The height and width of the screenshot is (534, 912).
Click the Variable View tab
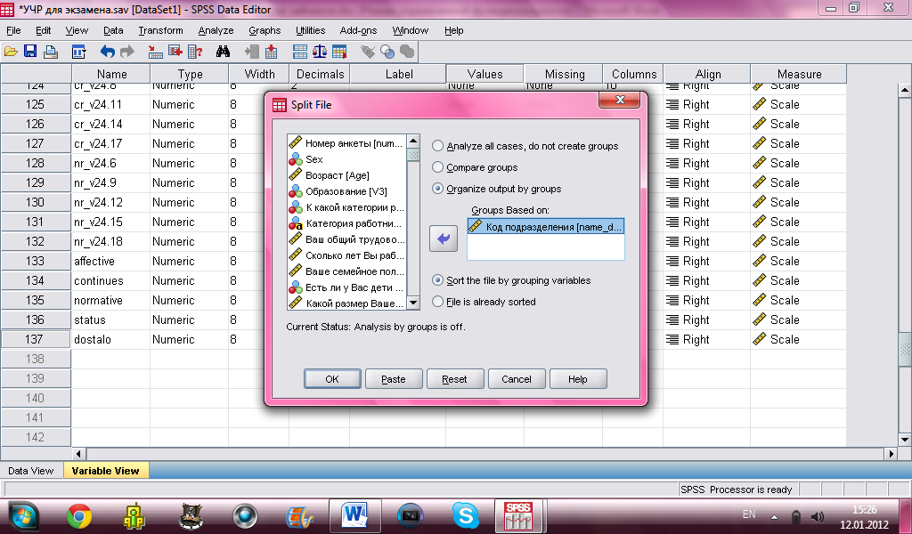[x=105, y=471]
